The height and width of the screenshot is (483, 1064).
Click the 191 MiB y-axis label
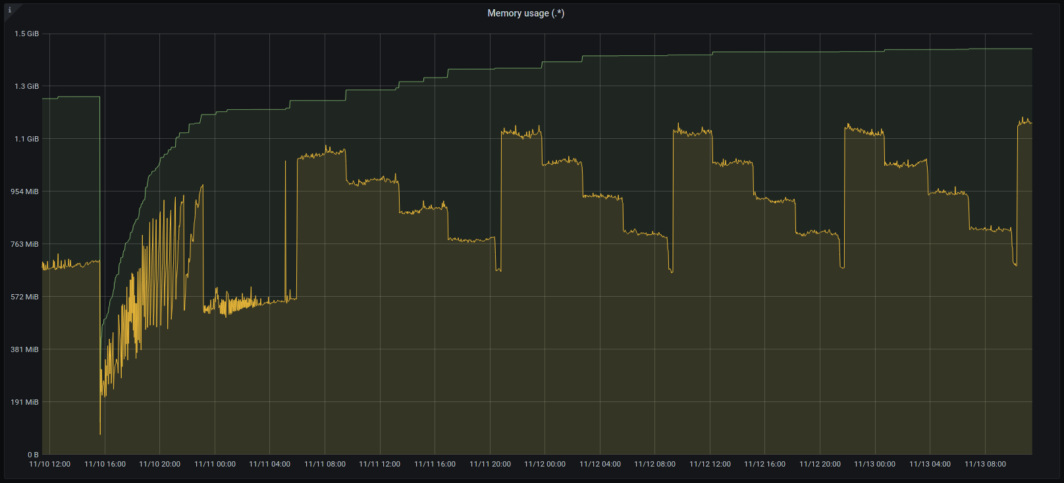(x=24, y=402)
